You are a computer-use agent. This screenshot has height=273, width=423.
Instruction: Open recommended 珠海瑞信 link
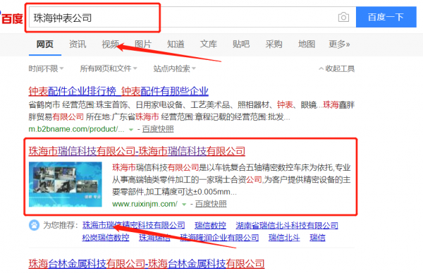[x=154, y=238]
